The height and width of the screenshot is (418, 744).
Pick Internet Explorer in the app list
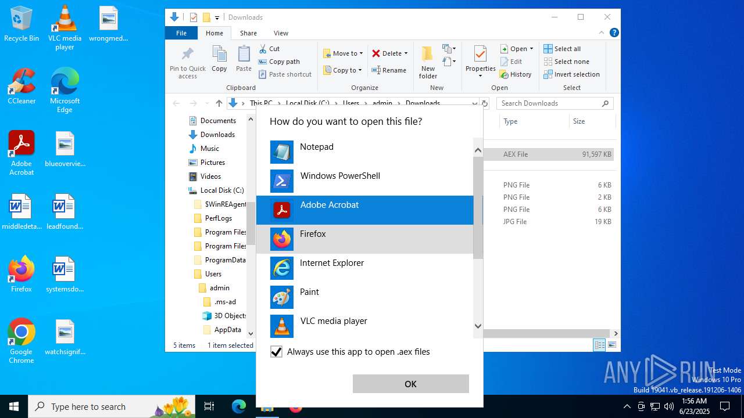click(364, 268)
